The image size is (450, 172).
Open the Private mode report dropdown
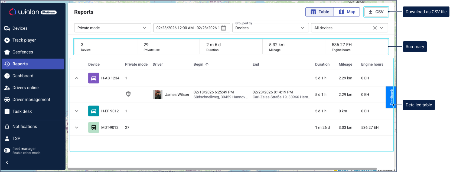tap(112, 28)
